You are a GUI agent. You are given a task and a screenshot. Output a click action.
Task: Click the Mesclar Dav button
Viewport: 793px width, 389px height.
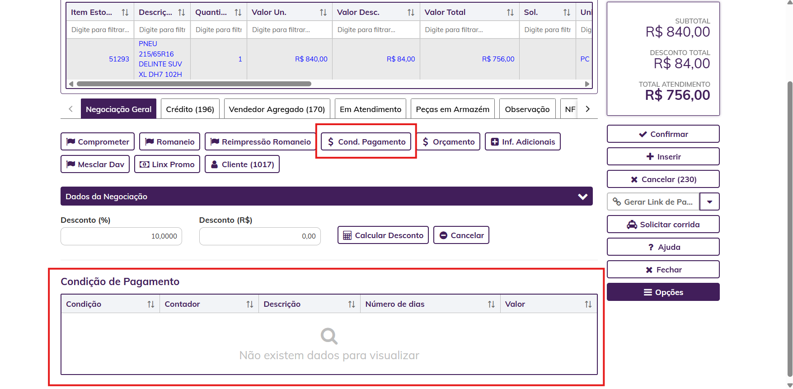point(95,164)
